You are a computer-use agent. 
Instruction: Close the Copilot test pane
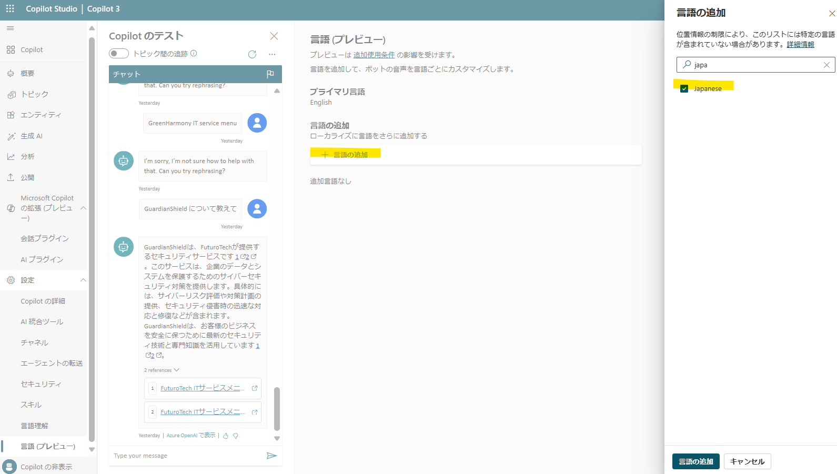point(274,36)
